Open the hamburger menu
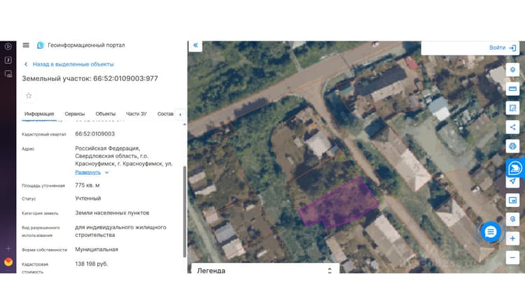The height and width of the screenshot is (295, 525). coord(26,45)
